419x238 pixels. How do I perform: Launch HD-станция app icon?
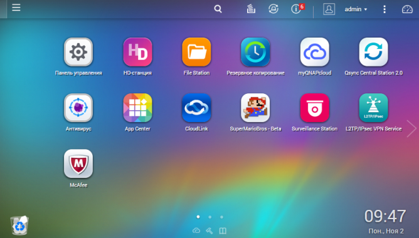(137, 52)
